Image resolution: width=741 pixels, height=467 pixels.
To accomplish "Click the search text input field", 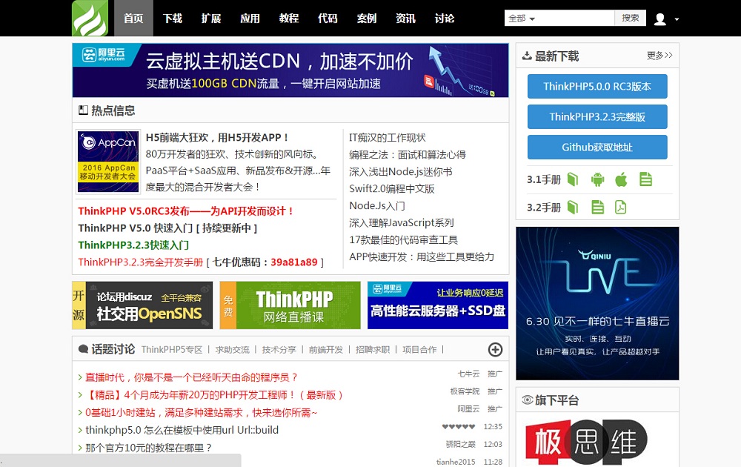I will (576, 19).
